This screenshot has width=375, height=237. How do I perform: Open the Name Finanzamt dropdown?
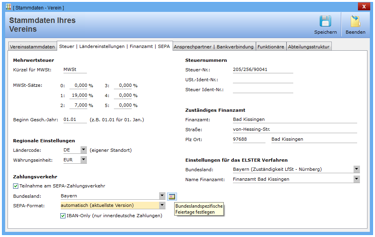[356, 179]
